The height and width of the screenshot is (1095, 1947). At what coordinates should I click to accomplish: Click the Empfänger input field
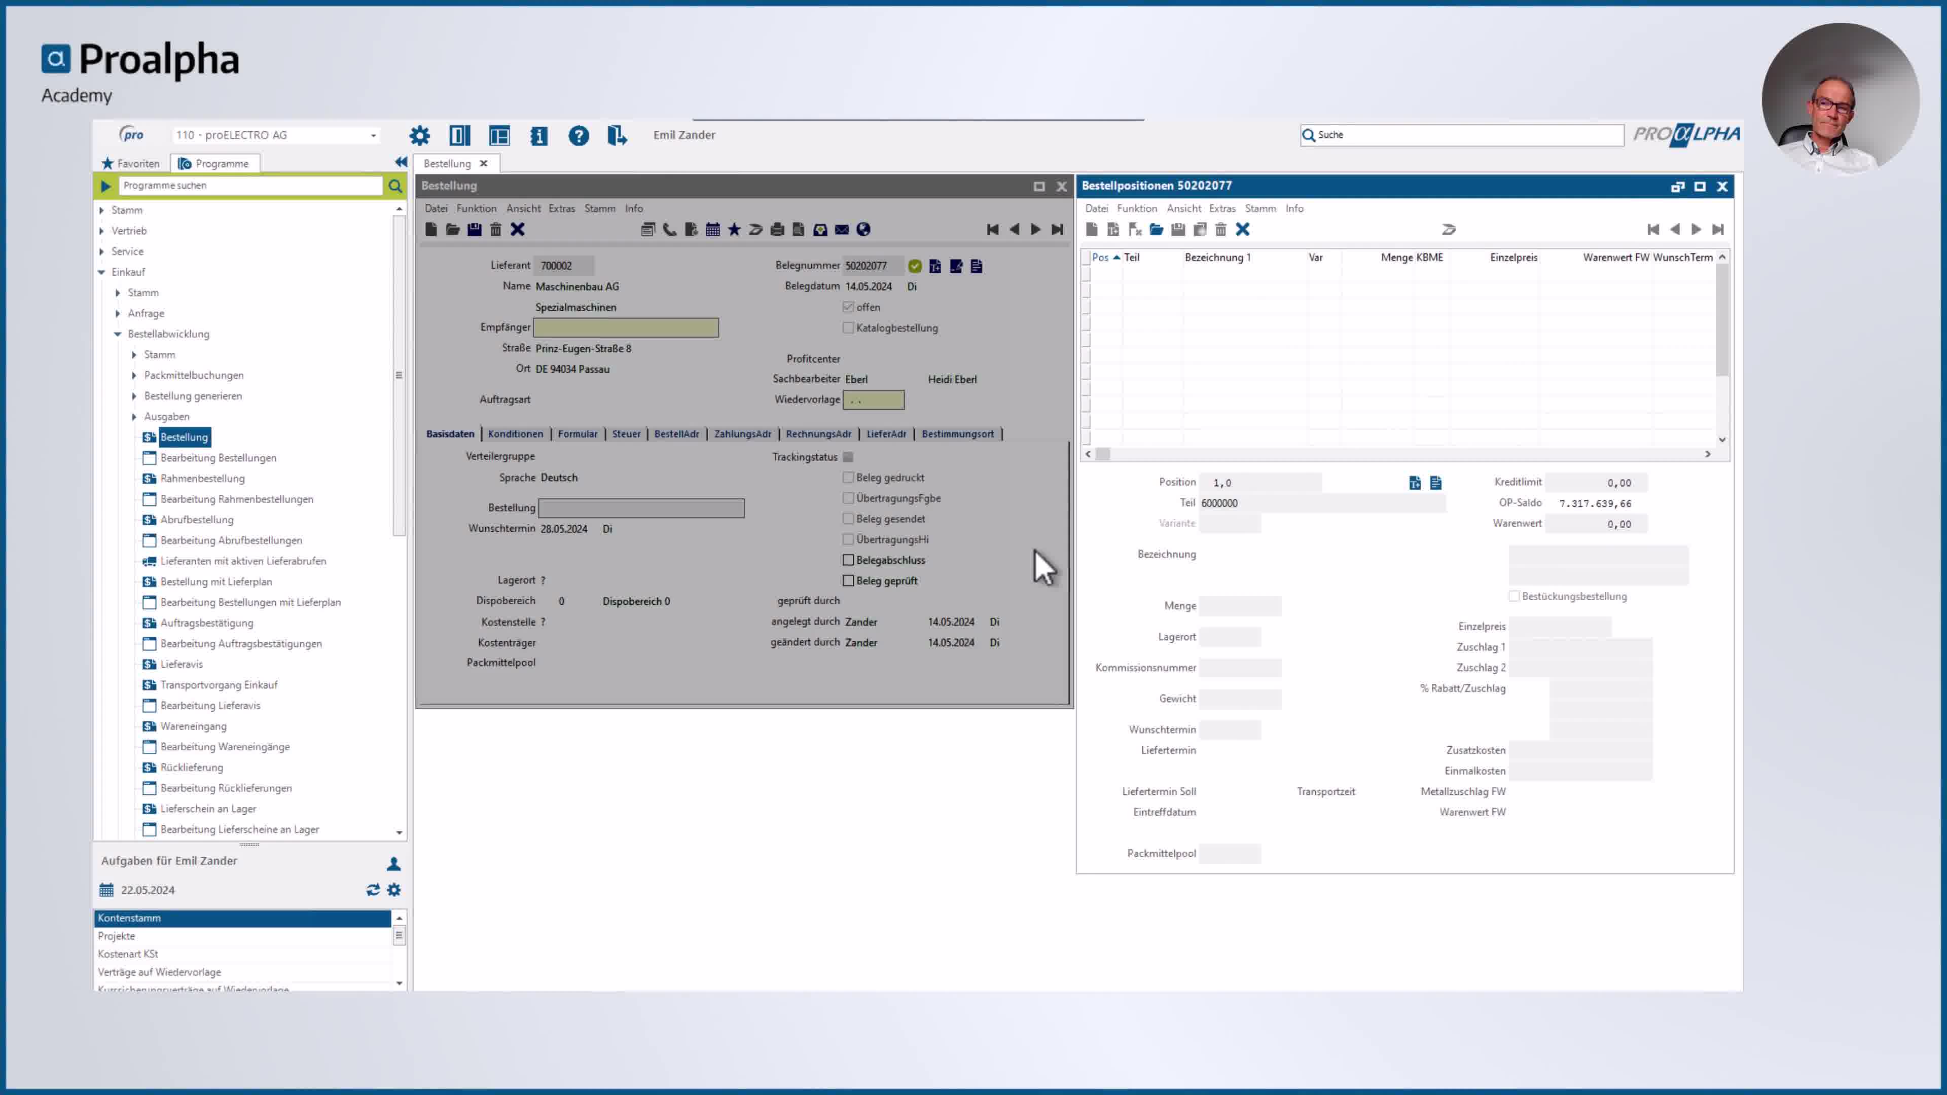(x=626, y=327)
